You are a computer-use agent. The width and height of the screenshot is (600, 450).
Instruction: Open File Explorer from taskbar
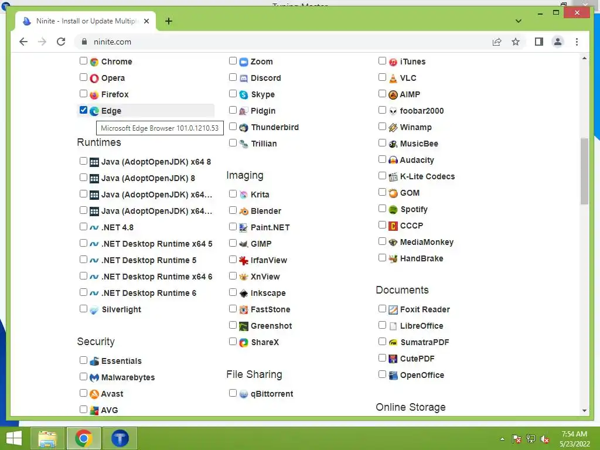(x=47, y=438)
